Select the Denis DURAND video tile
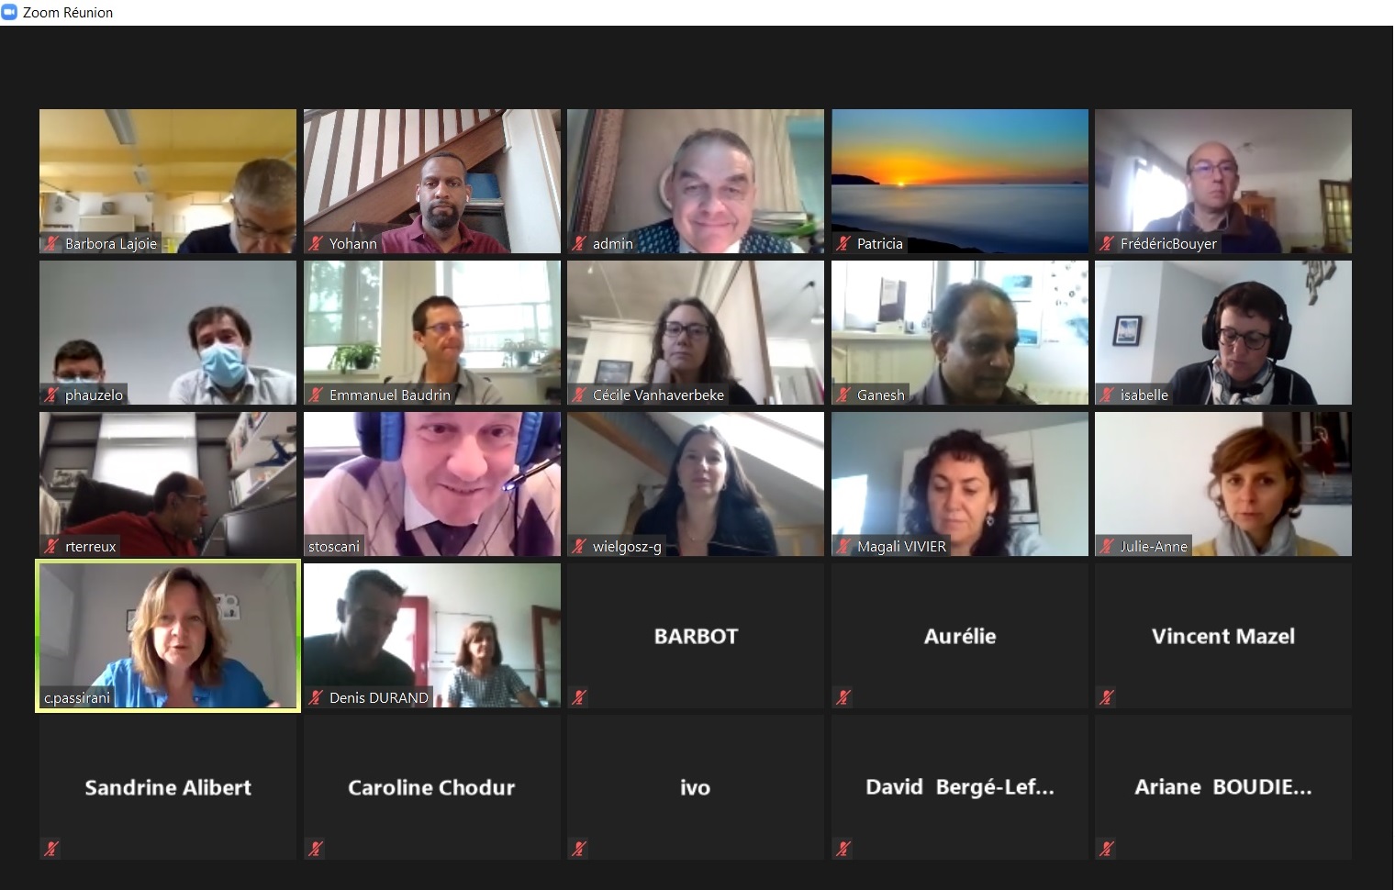 click(432, 635)
